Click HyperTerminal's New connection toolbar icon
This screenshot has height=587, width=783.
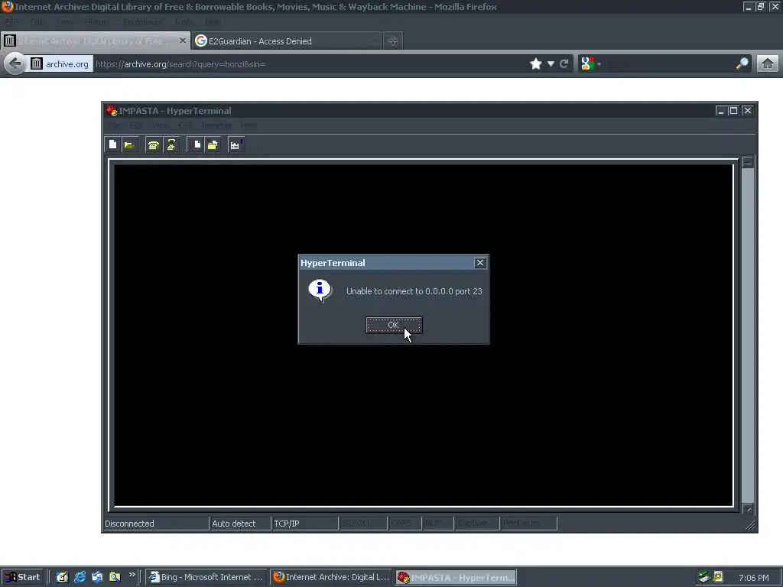tap(113, 144)
